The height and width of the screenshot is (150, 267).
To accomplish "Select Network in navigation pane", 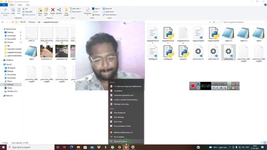I will pos(9,96).
